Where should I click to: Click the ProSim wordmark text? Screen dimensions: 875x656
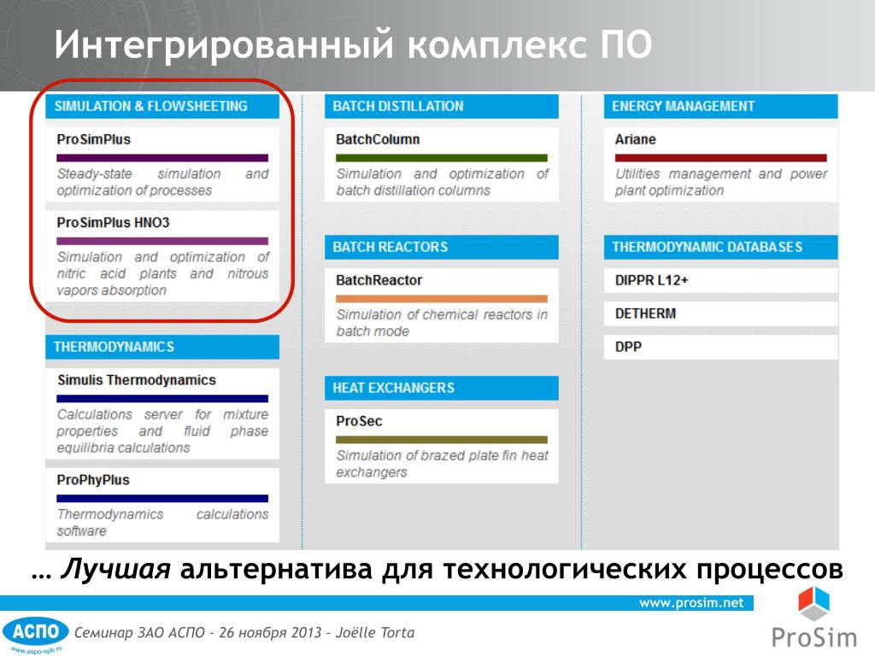tap(813, 637)
